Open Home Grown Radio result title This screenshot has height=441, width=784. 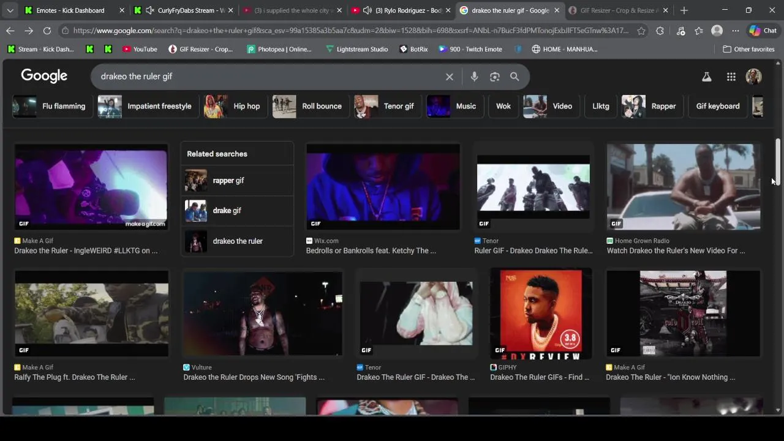coord(676,251)
